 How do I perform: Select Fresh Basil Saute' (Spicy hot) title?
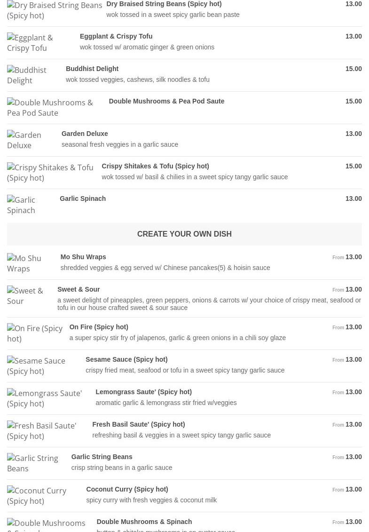(x=138, y=424)
